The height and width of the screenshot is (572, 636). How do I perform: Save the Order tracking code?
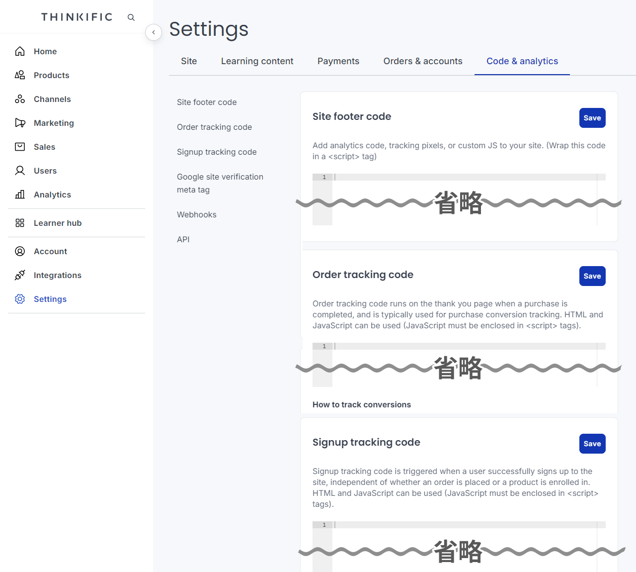click(592, 276)
